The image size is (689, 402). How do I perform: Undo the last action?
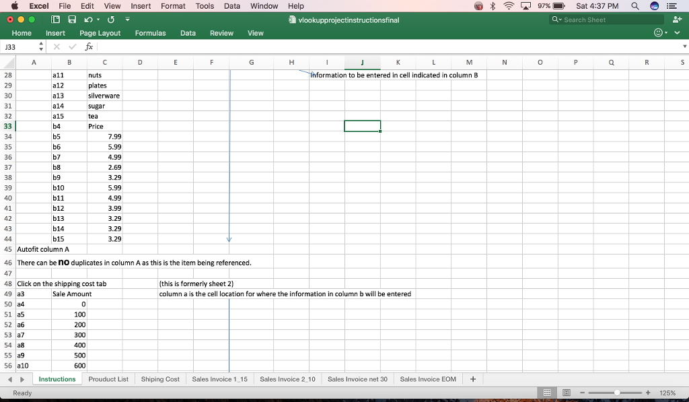pyautogui.click(x=88, y=20)
